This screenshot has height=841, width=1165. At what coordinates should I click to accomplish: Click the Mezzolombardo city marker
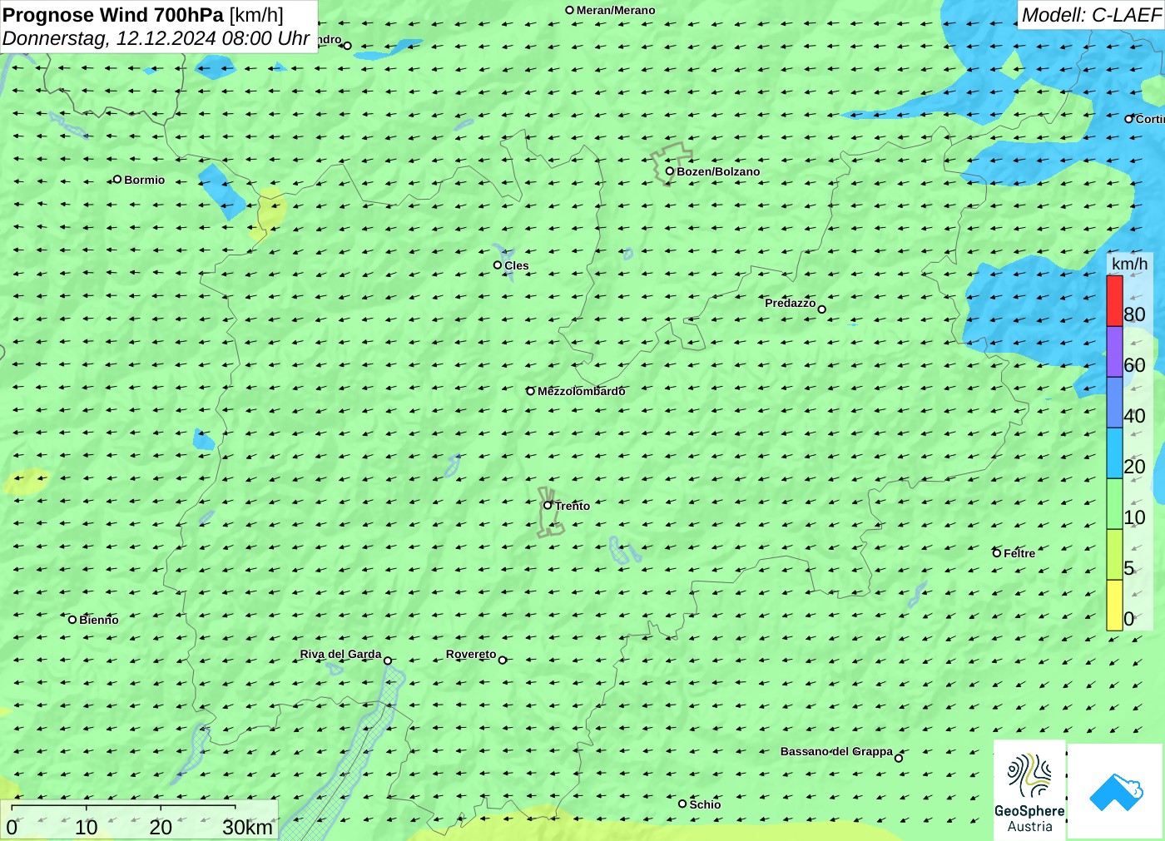[x=531, y=391]
